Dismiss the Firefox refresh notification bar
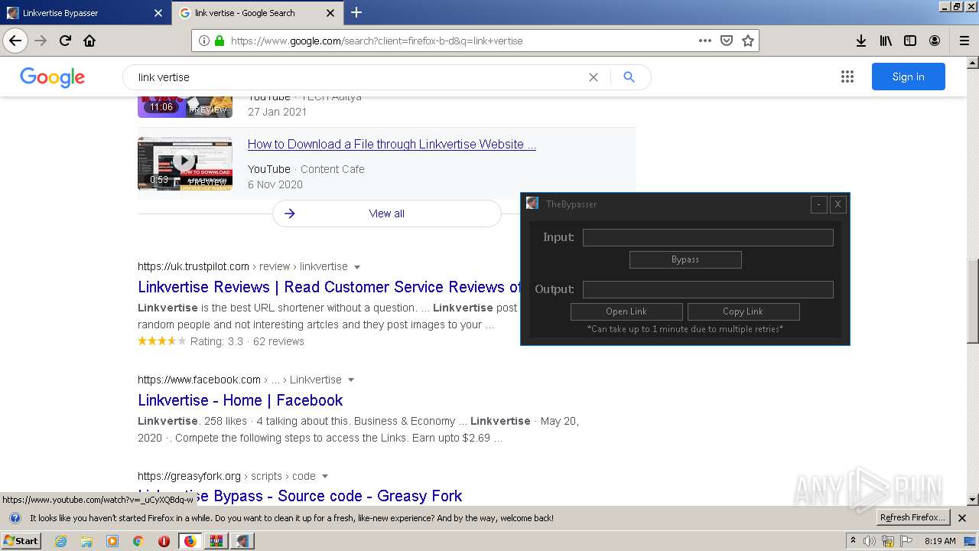This screenshot has width=979, height=551. pyautogui.click(x=962, y=518)
